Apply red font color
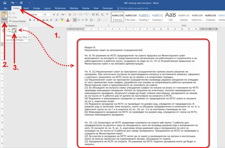The image size is (225, 148). pos(68,20)
